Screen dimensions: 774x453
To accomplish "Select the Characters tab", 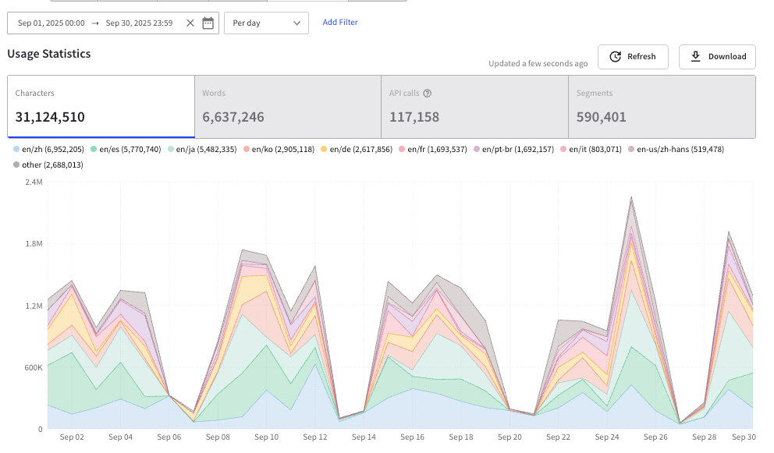I will tap(101, 106).
